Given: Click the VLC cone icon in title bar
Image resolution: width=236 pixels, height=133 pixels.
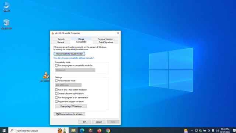Looking at the screenshot, I should point(53,33).
